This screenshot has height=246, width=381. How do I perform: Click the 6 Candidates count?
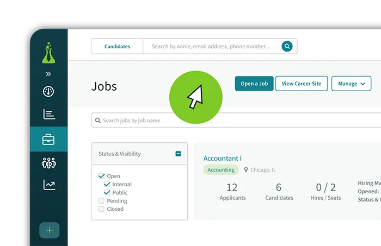(x=279, y=192)
